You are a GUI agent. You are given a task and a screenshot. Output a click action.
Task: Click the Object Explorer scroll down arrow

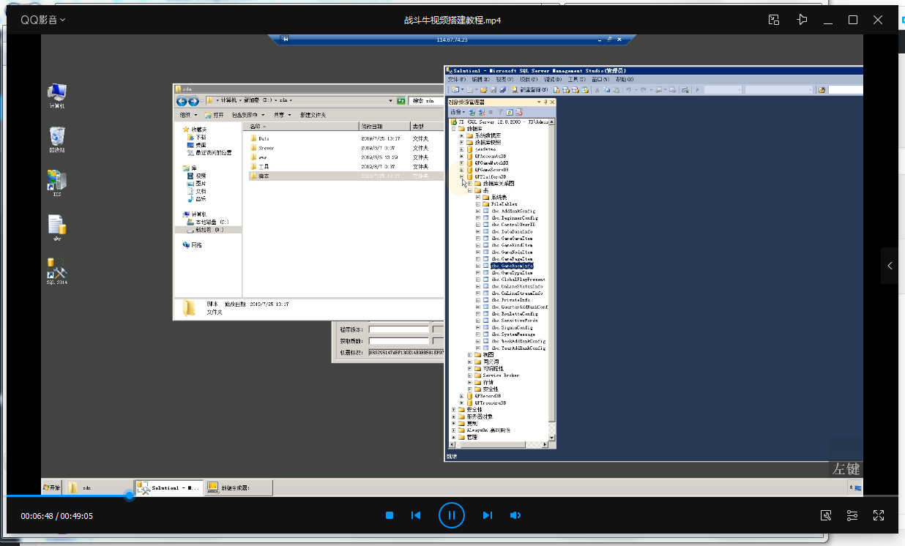tap(552, 436)
